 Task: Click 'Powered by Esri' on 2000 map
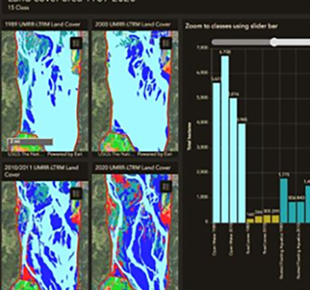(x=155, y=155)
